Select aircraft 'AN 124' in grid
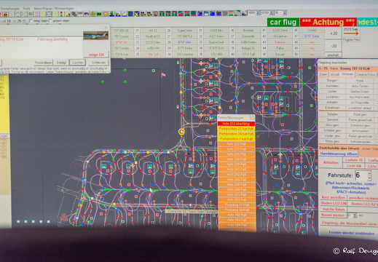The image size is (378, 262). coord(153,55)
